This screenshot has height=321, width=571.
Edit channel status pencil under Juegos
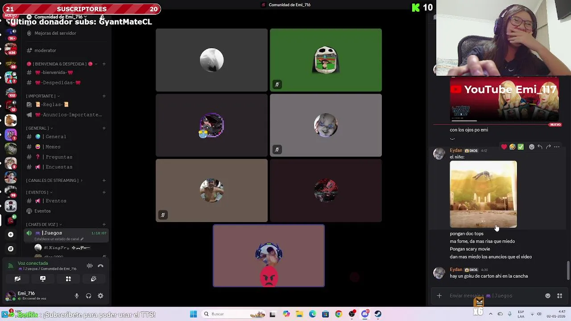[82, 239]
